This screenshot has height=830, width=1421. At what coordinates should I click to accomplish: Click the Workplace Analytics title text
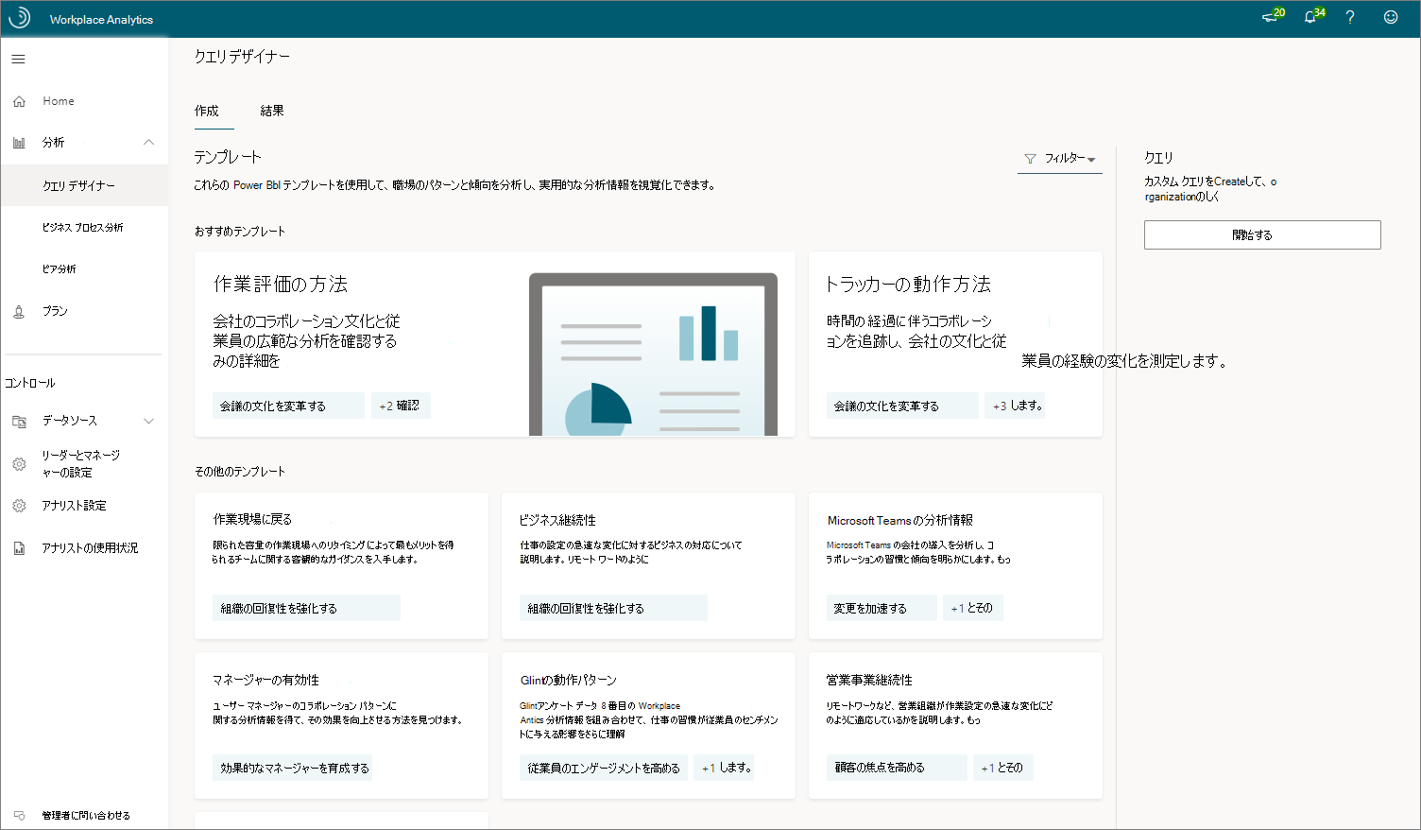(101, 19)
